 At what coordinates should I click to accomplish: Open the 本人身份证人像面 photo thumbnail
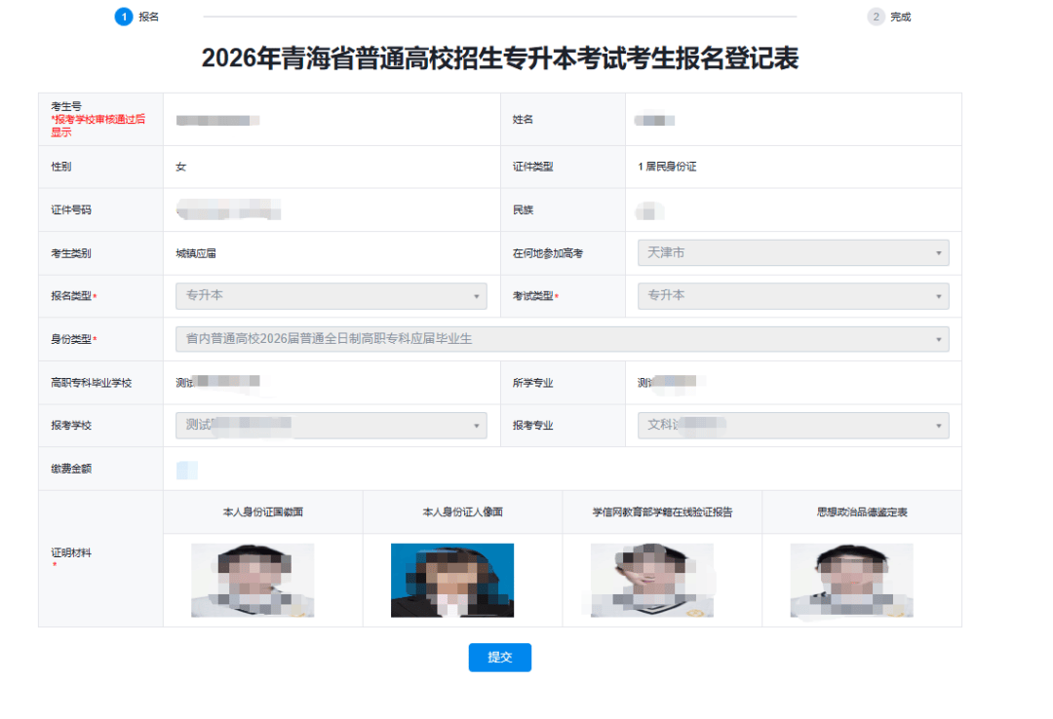(452, 581)
